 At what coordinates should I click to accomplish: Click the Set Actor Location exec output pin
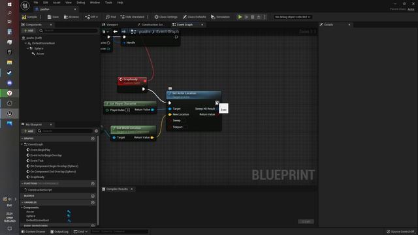(217, 103)
